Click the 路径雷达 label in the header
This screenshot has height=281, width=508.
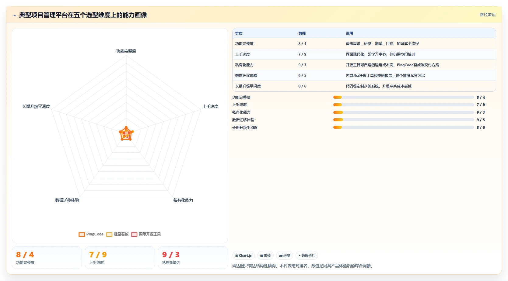click(x=487, y=15)
